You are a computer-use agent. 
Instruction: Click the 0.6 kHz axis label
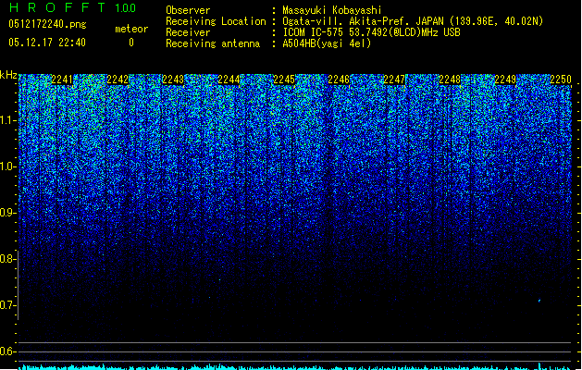tap(7, 351)
